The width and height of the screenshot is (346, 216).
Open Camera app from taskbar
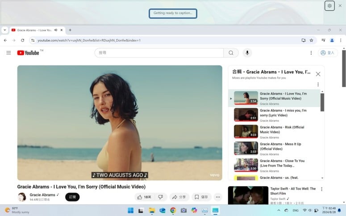183,210
